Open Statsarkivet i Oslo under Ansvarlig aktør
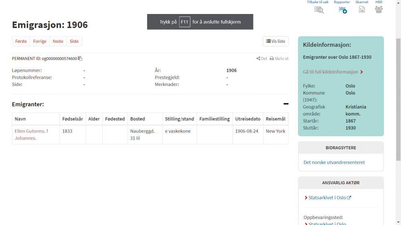 [327, 198]
